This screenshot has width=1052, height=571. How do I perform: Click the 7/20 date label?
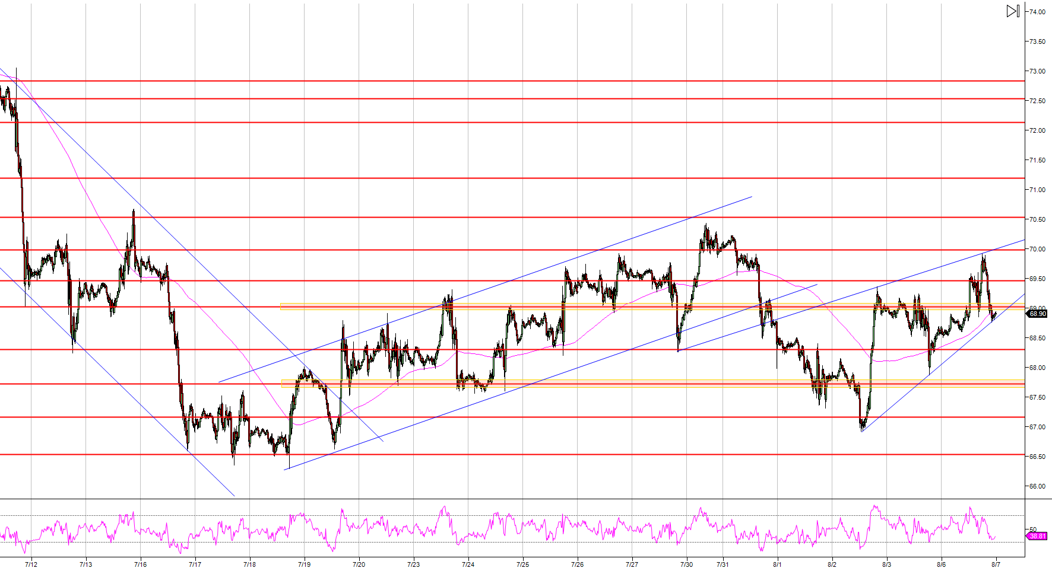tap(359, 564)
